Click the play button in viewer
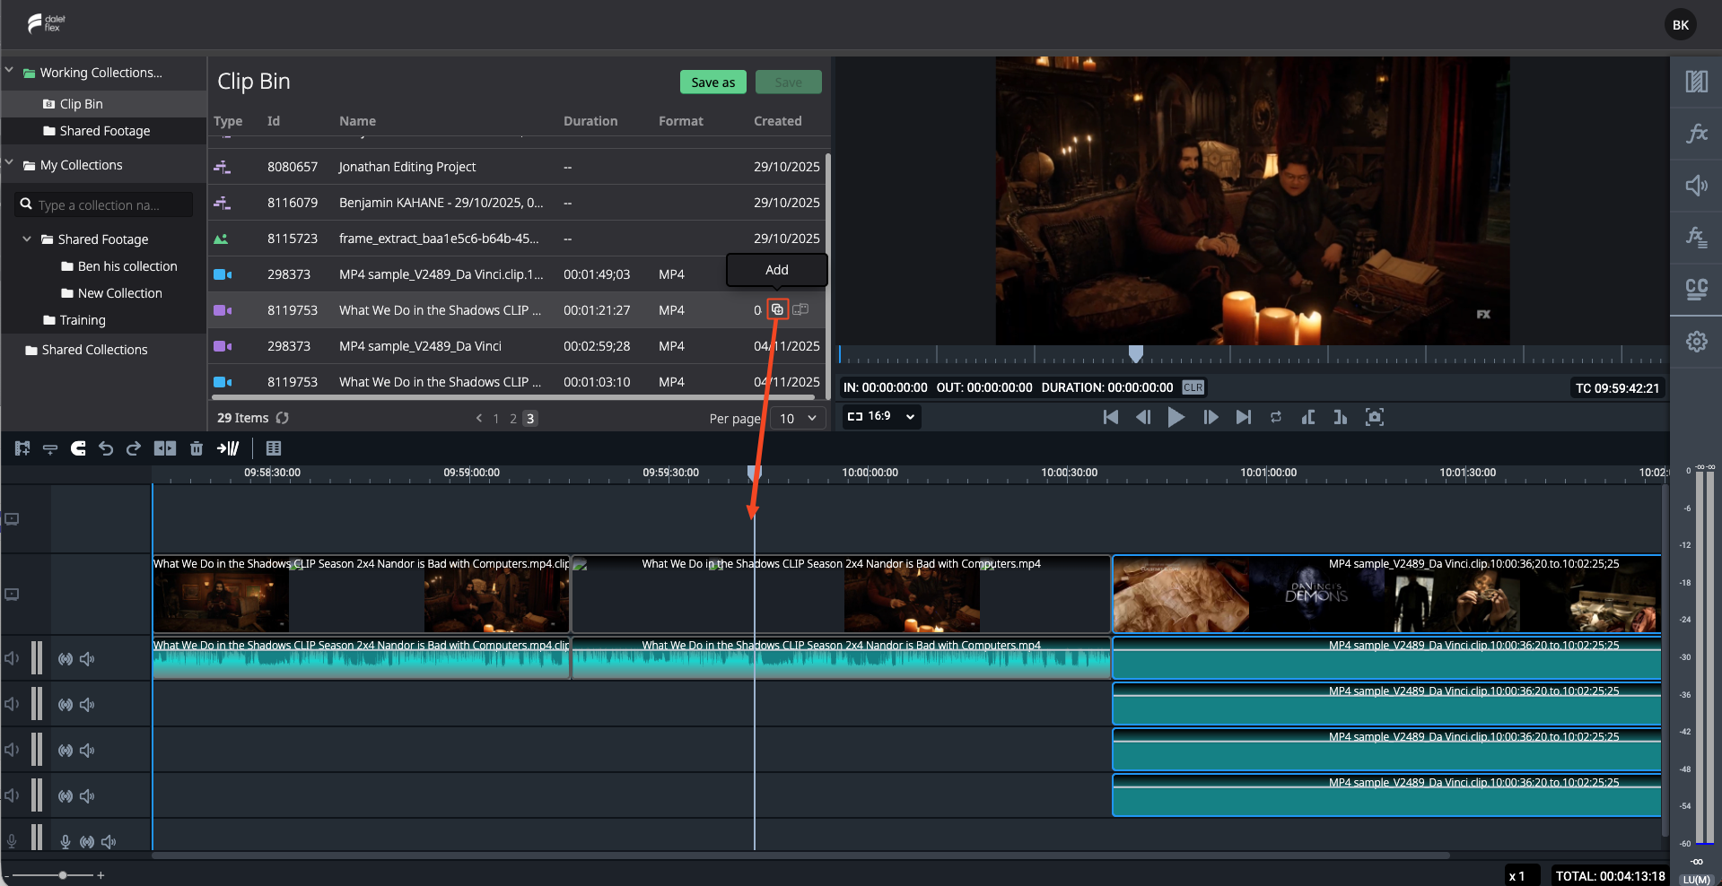 coord(1176,417)
